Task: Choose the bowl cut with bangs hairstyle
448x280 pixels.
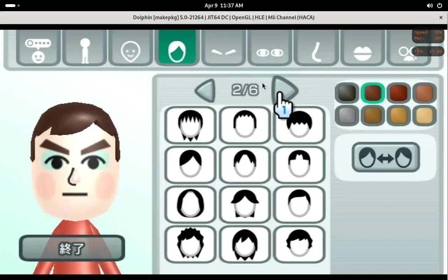Action: [x=299, y=125]
